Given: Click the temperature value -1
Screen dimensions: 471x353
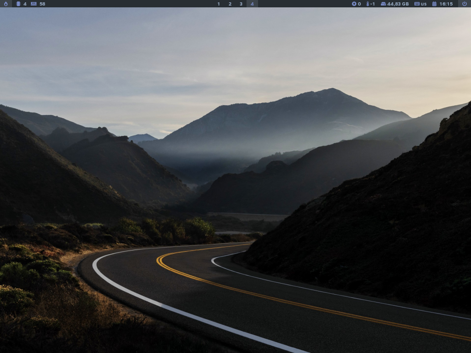Looking at the screenshot, I should [x=373, y=4].
